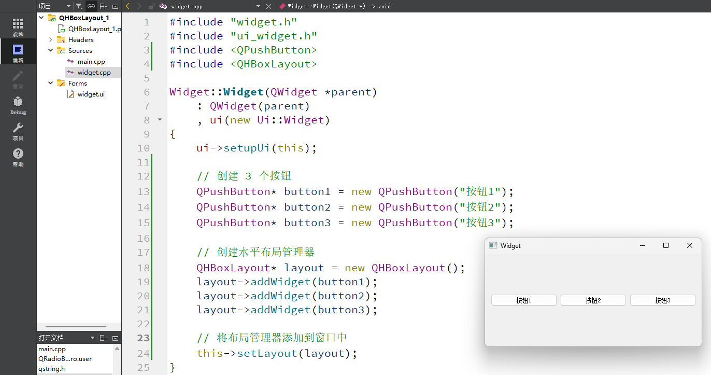This screenshot has height=375, width=711.
Task: Toggle synchronize with editor link icon
Action: click(91, 6)
